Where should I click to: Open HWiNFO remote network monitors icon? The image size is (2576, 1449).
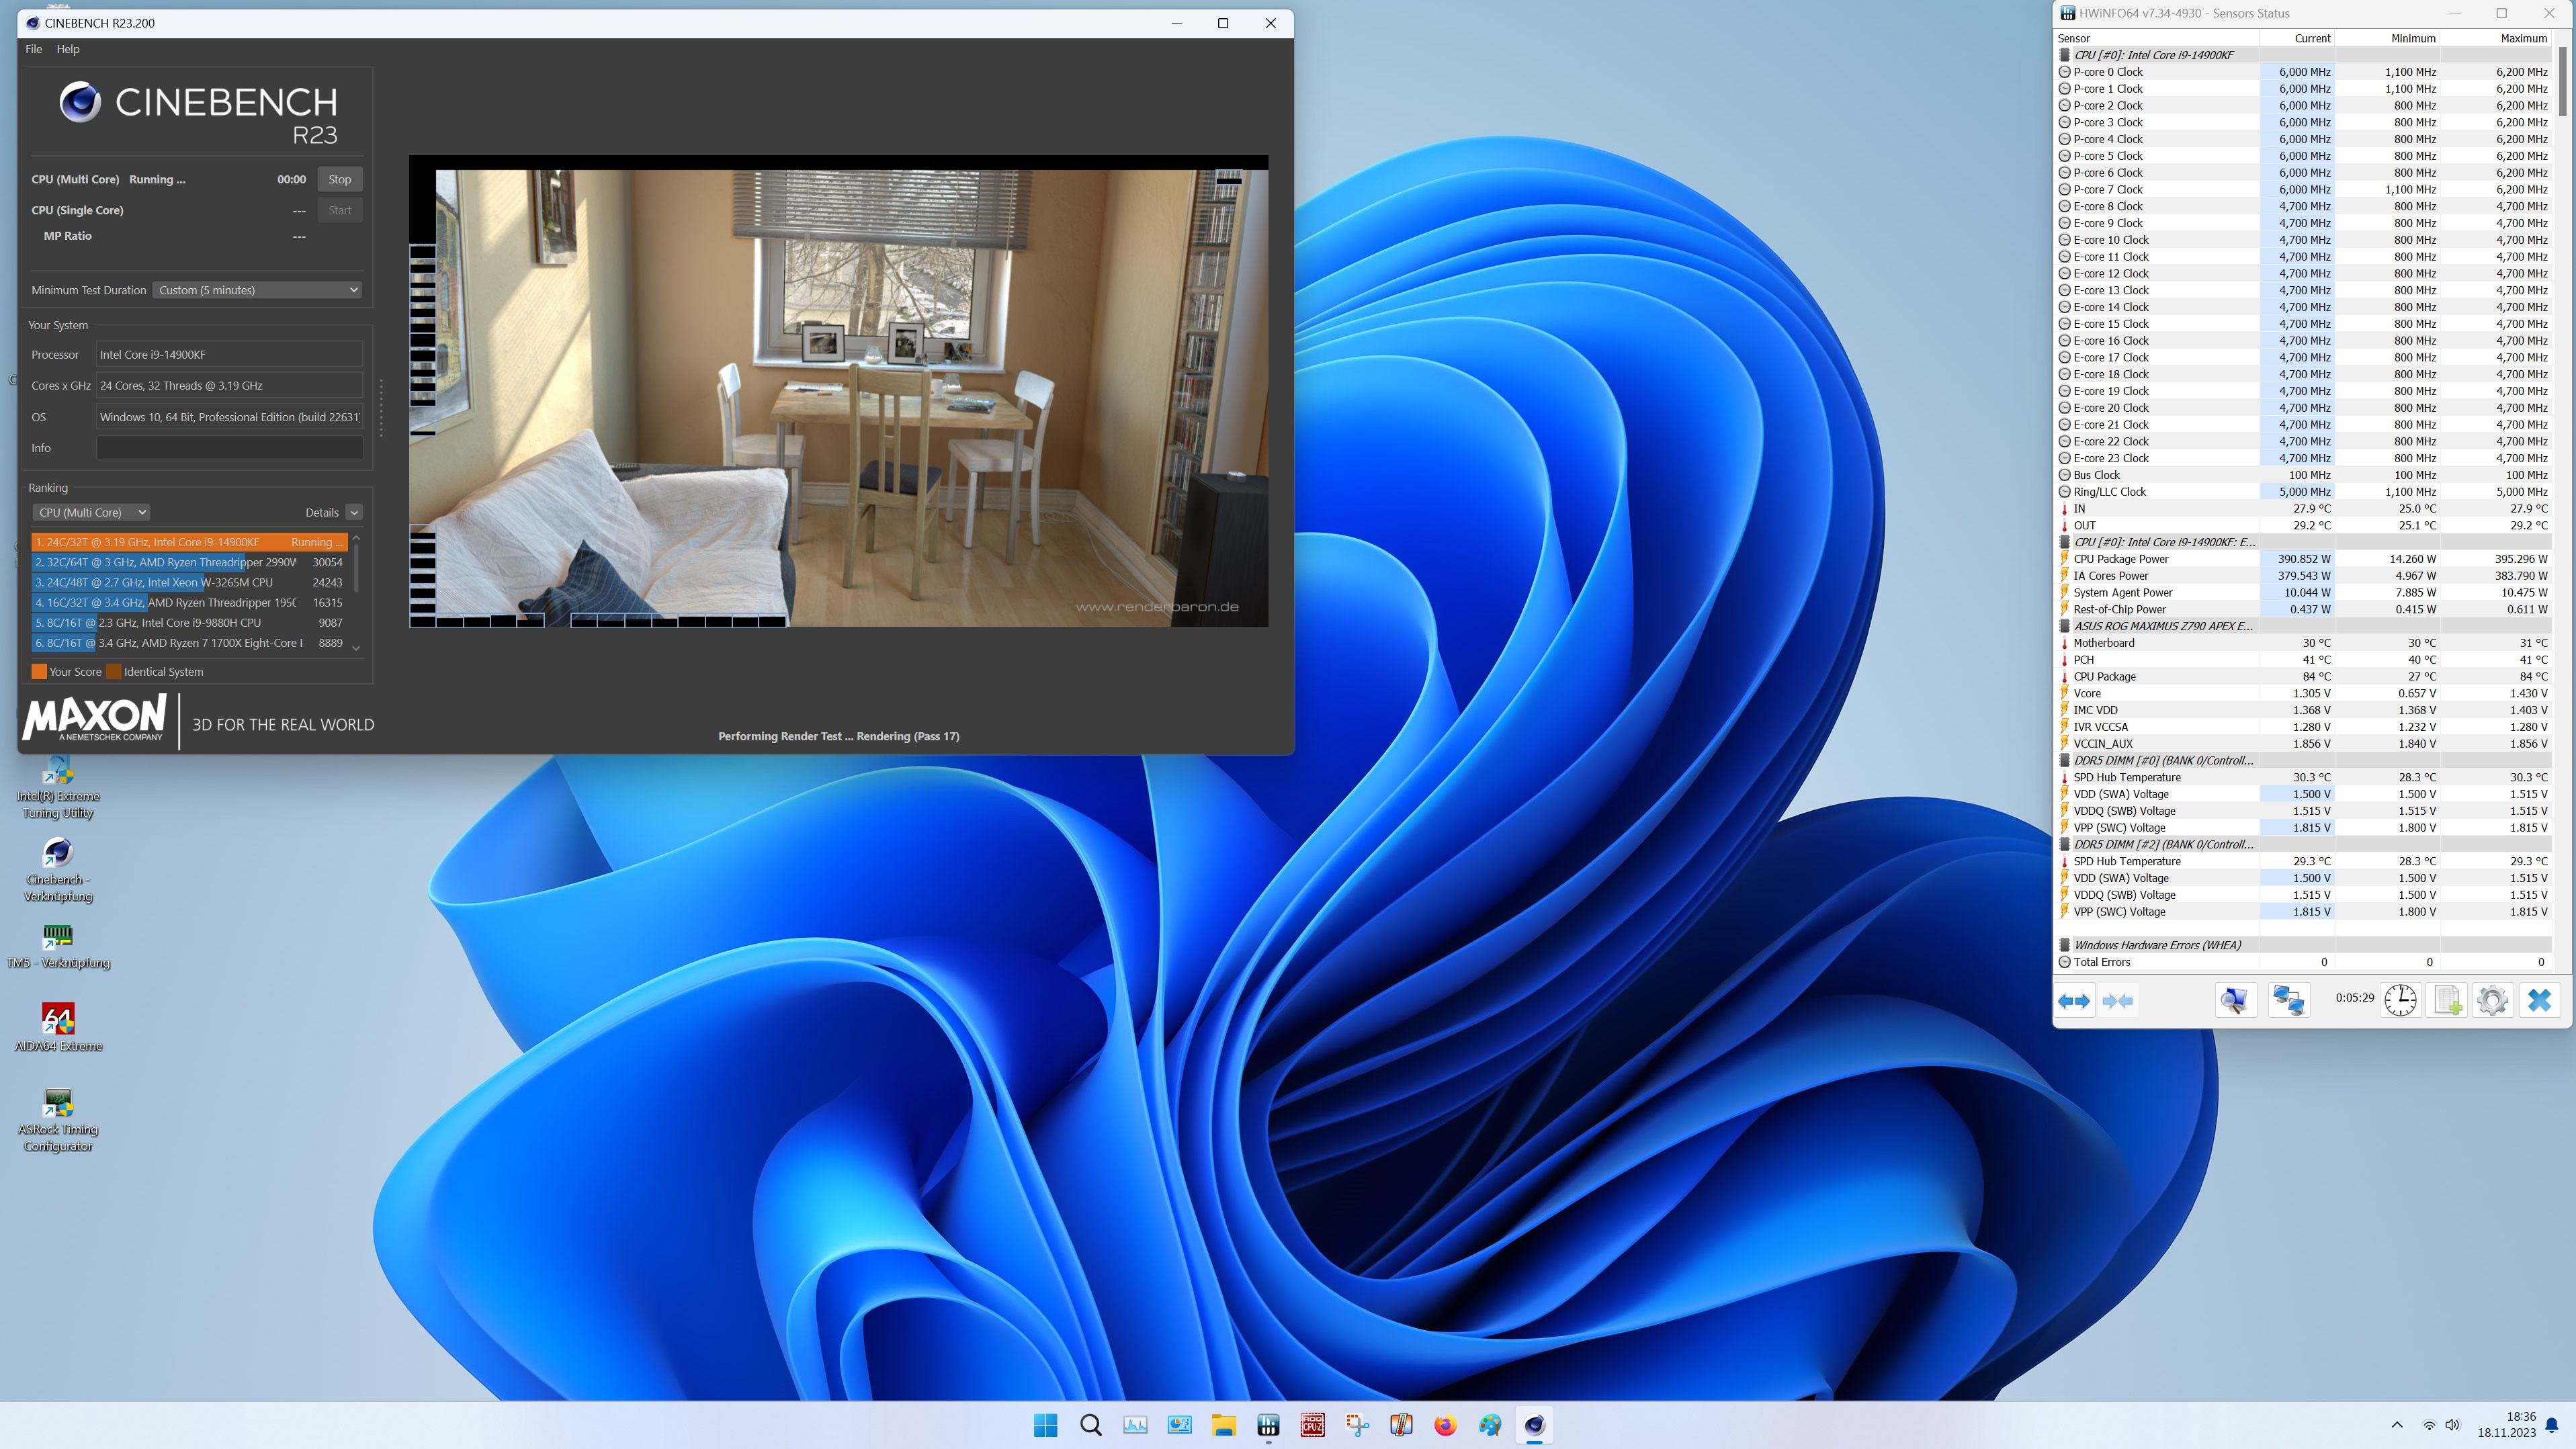(2288, 1000)
